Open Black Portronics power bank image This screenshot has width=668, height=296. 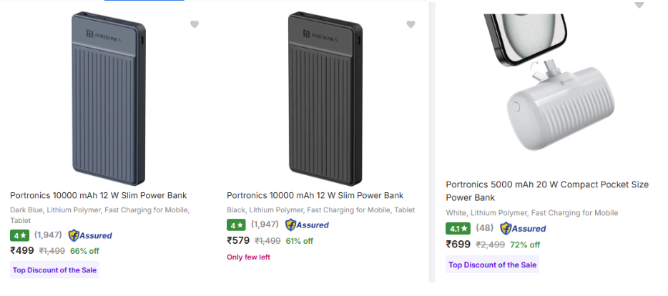pos(326,99)
